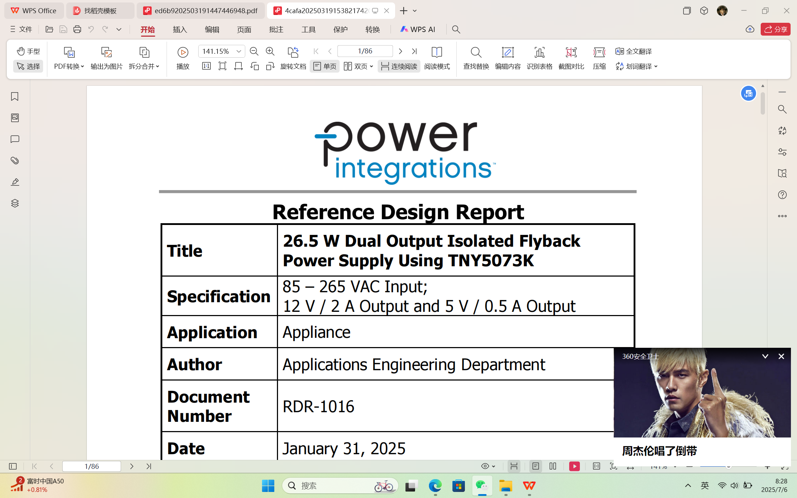This screenshot has width=797, height=498.
Task: Open bookmarks panel in left sidebar
Action: (15, 96)
